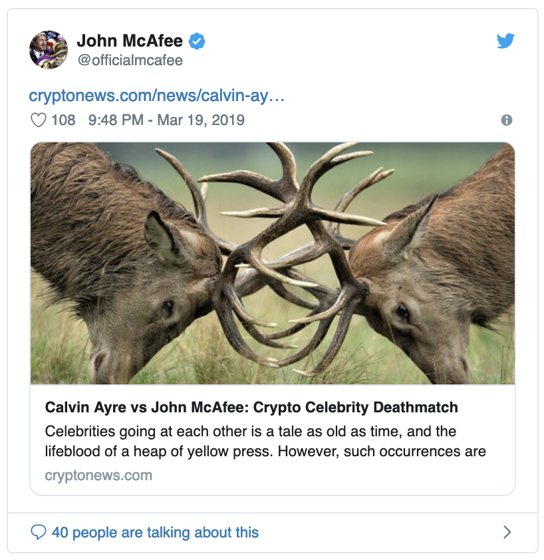The image size is (544, 560).
Task: Open the Crypto Celebrity Deathmatch headline
Action: (x=251, y=407)
